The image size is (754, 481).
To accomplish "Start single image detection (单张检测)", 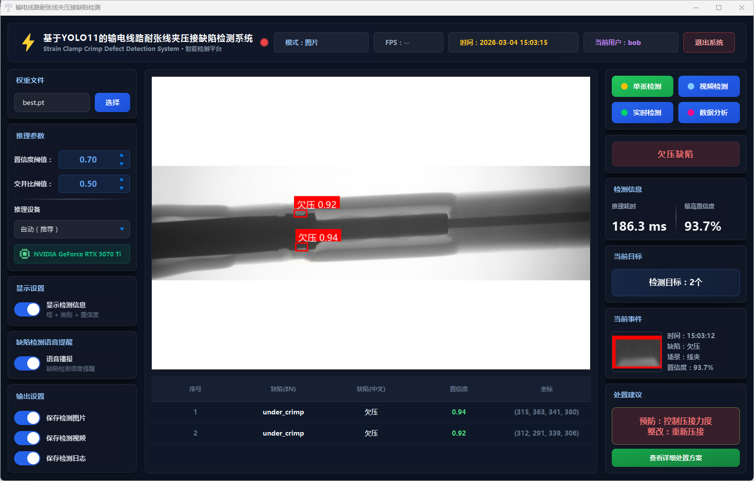I will tap(642, 86).
